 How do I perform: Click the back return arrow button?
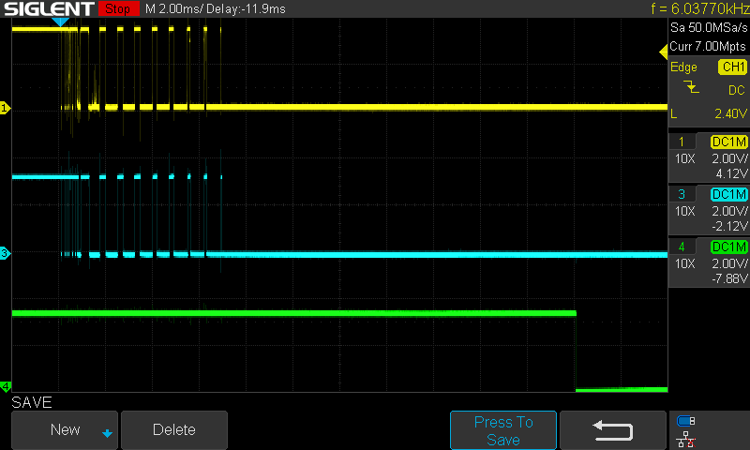(613, 430)
